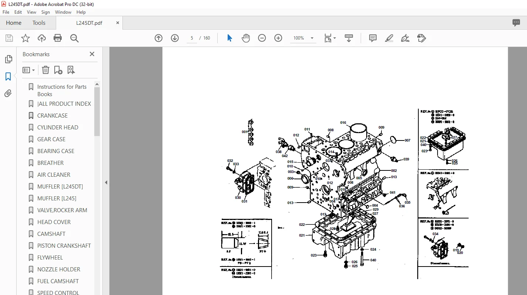The image size is (527, 295).
Task: Choose the arrow selection tool
Action: point(229,38)
